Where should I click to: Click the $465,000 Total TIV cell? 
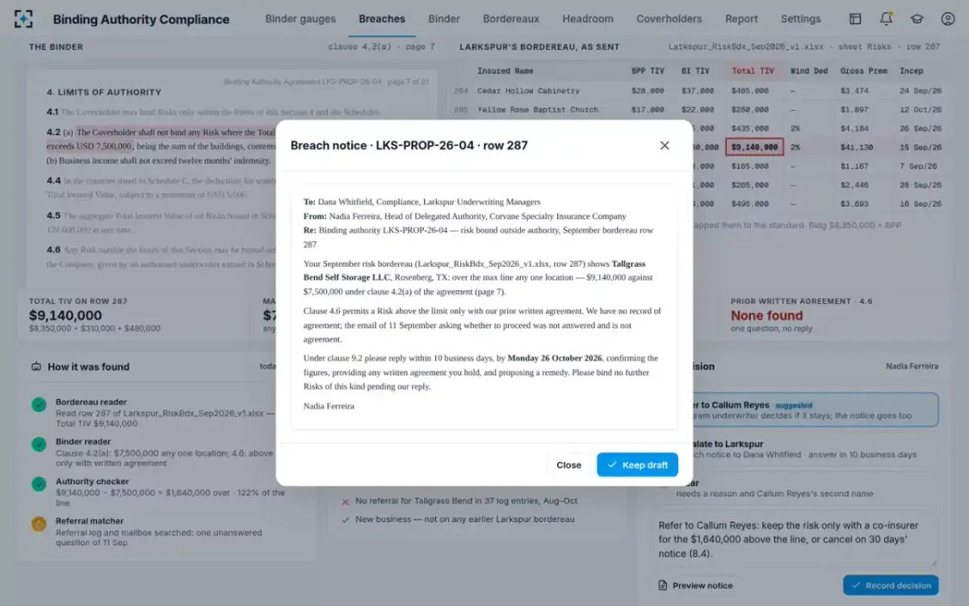750,90
